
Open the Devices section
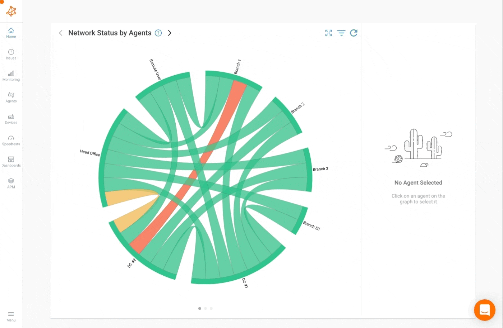[11, 119]
